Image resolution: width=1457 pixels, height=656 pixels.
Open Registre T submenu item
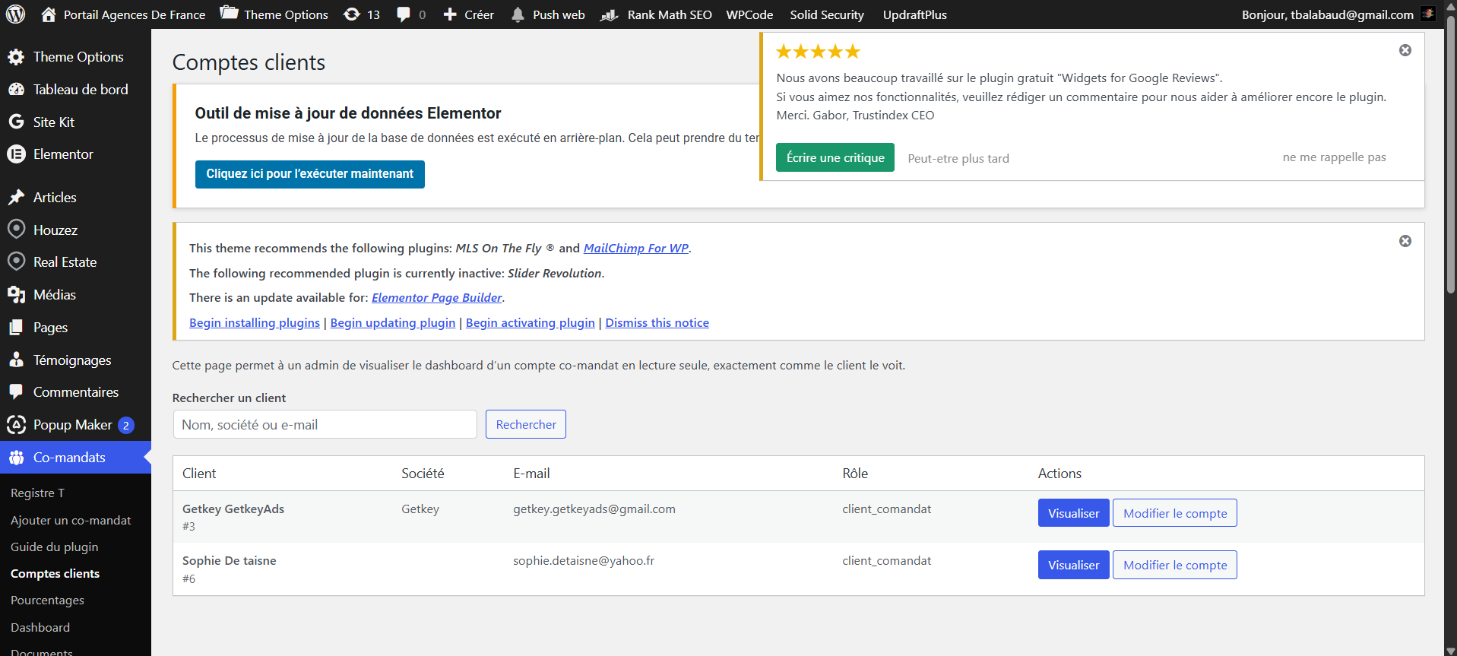[37, 493]
